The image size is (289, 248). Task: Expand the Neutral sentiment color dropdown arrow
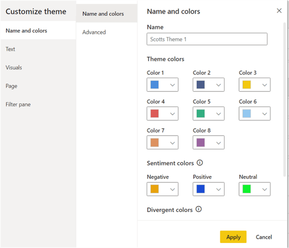(265, 189)
